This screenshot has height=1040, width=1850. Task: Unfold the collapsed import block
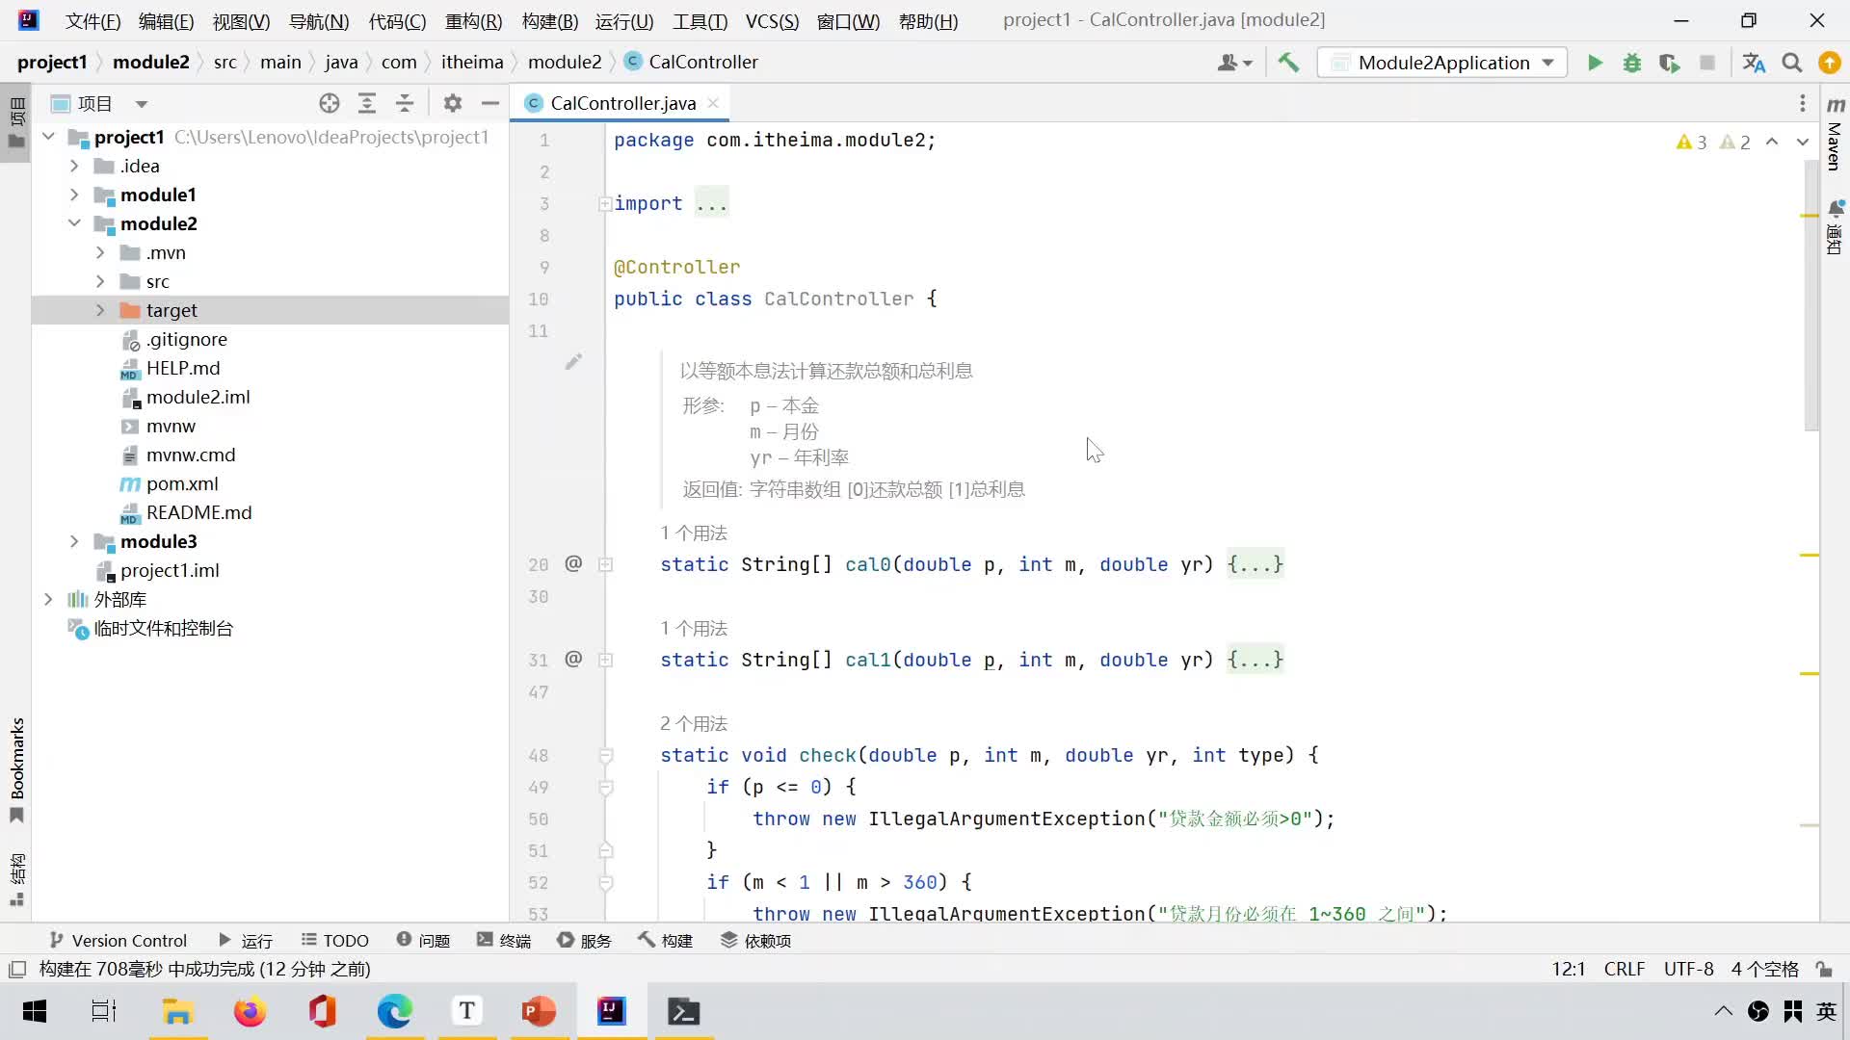pos(605,203)
